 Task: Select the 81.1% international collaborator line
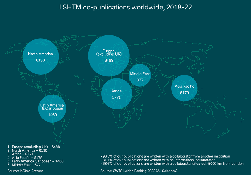[157, 160]
